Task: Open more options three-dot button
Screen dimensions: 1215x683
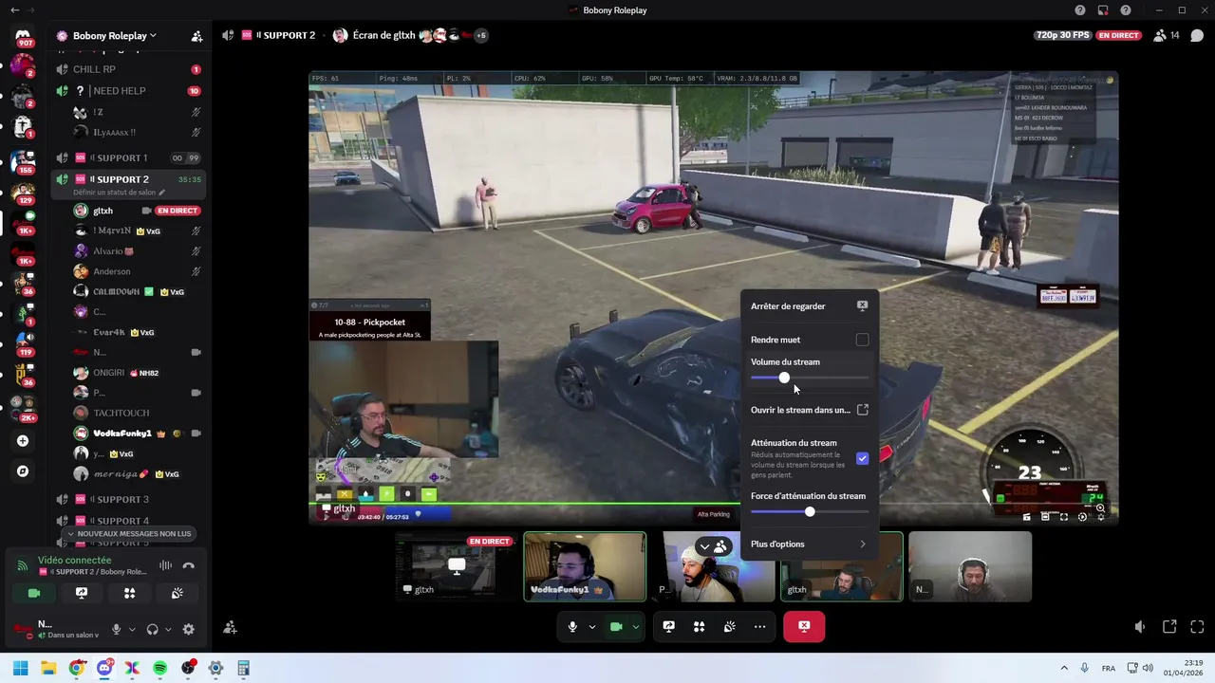Action: coord(759,627)
